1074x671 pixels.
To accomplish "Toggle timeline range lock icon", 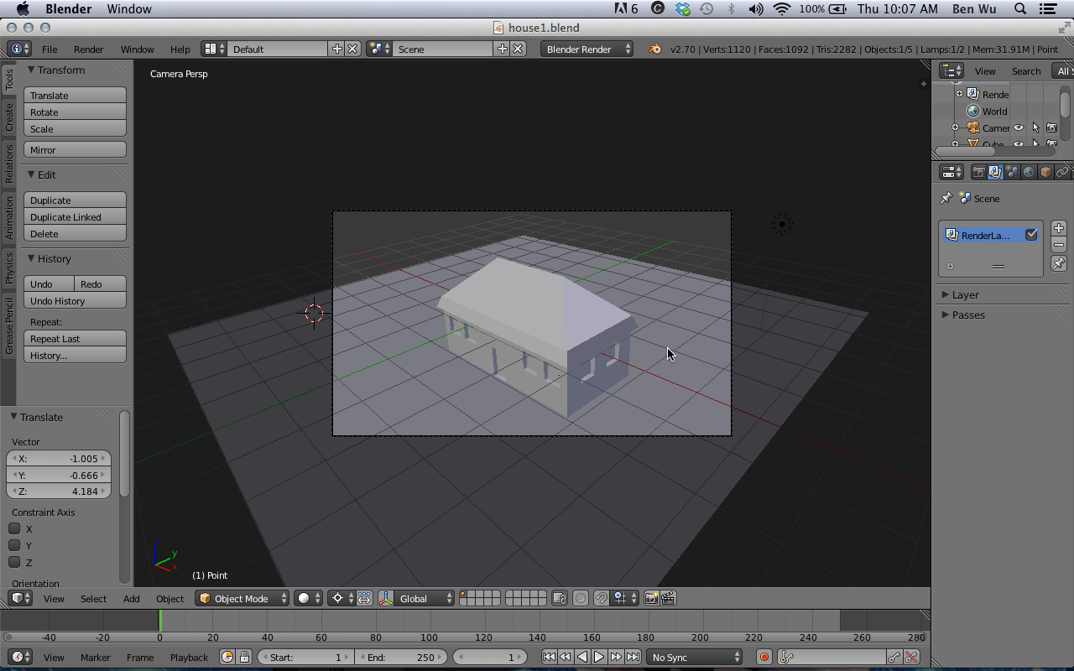I will coord(244,657).
